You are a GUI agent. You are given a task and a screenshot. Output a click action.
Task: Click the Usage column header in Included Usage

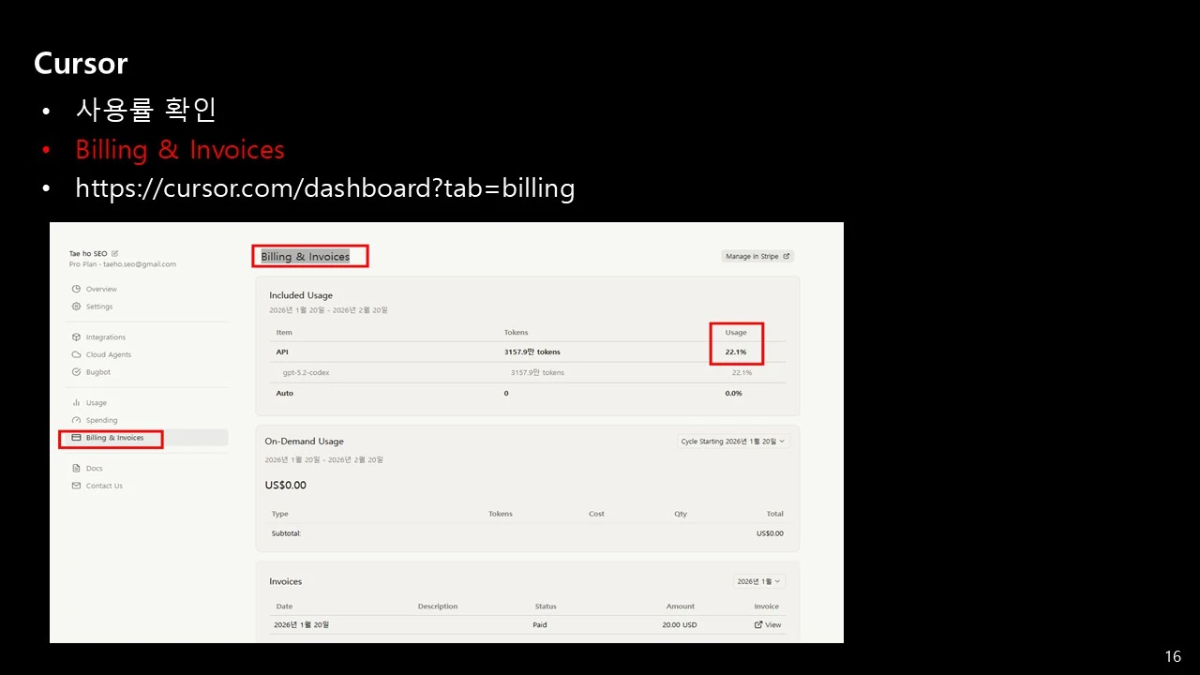(736, 333)
